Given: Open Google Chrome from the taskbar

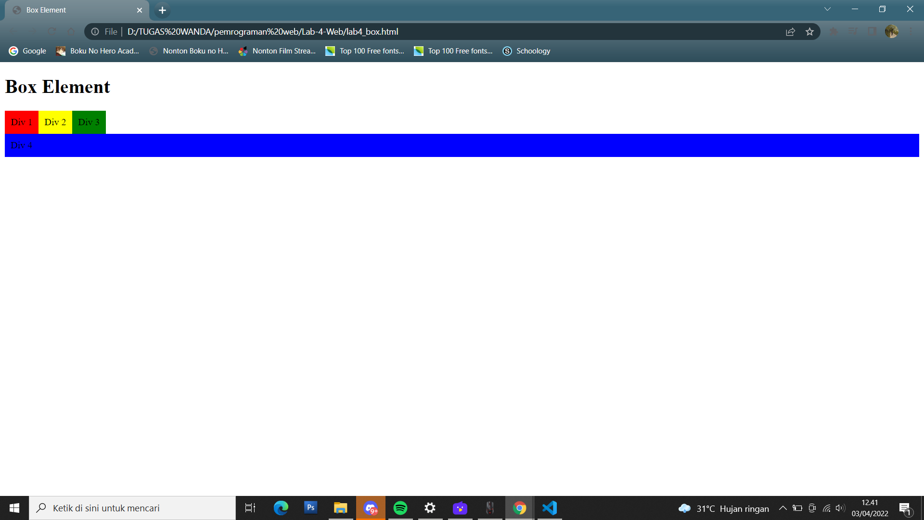Looking at the screenshot, I should 519,508.
